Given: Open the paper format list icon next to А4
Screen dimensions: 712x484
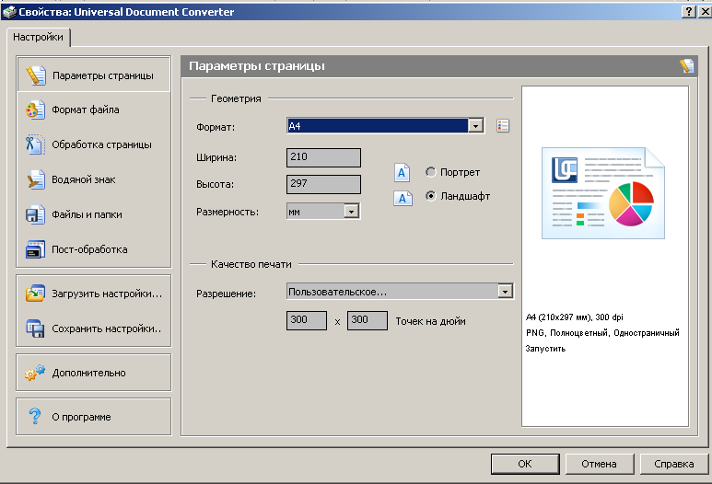Looking at the screenshot, I should 503,126.
